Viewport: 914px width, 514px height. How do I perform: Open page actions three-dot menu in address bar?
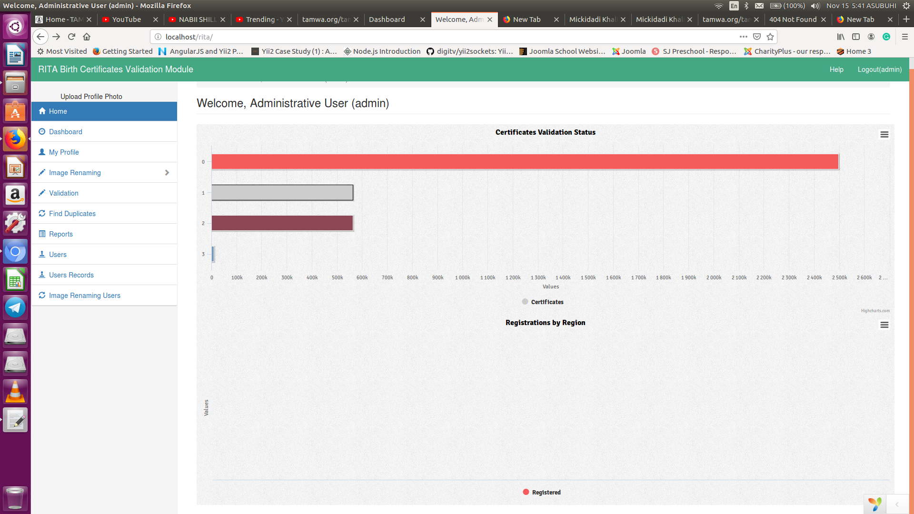coord(743,37)
